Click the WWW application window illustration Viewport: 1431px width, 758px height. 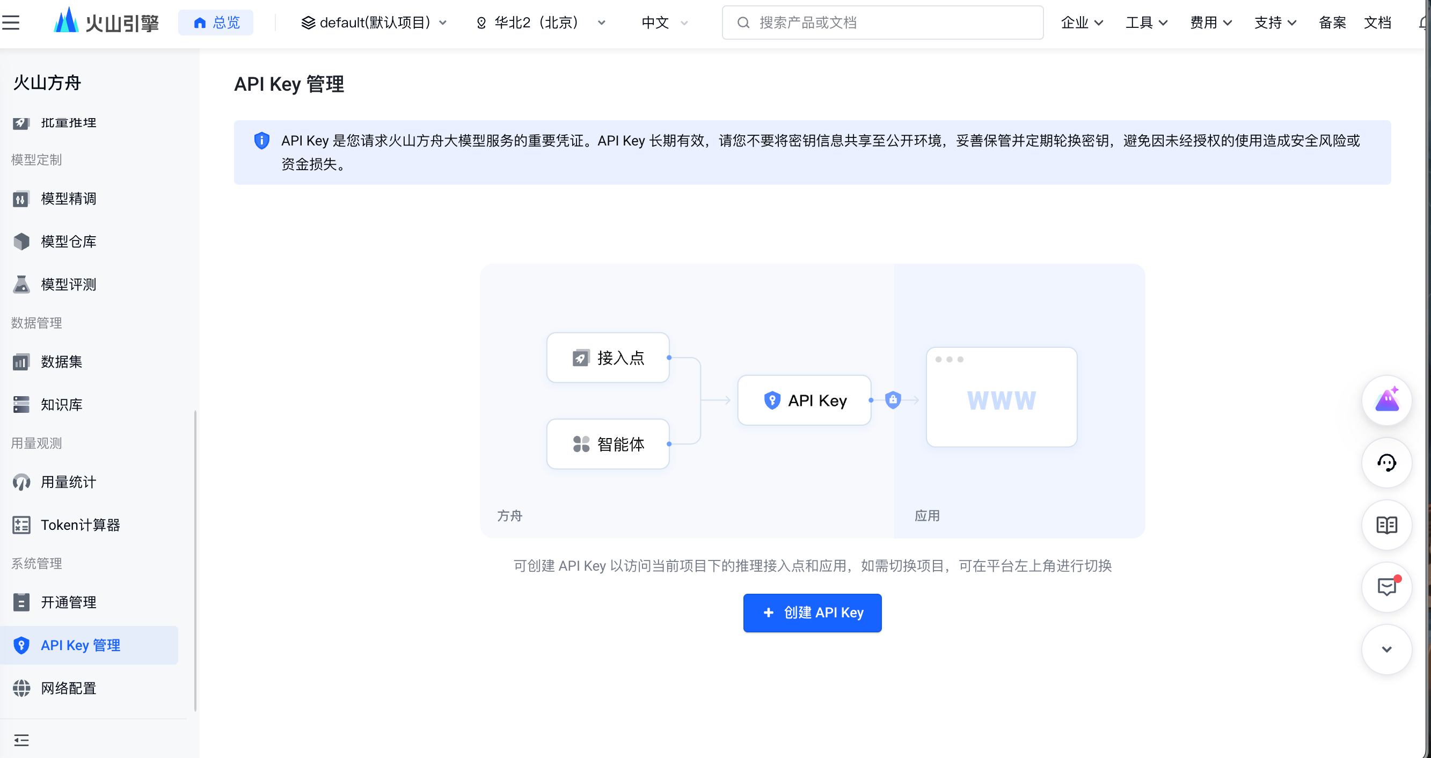[x=1001, y=397]
